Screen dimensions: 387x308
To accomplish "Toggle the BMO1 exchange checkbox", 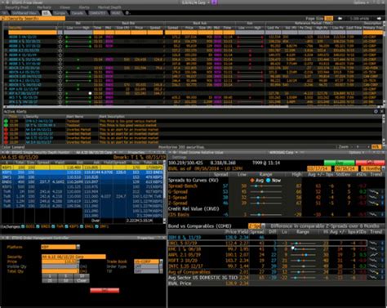I will pos(82,226).
